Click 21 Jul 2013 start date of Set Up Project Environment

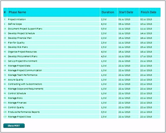(x=124, y=61)
